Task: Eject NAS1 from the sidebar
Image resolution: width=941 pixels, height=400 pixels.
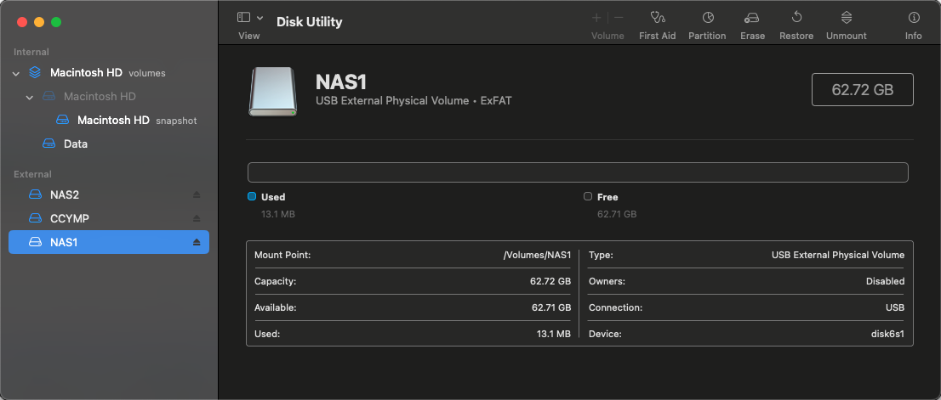Action: [x=197, y=243]
